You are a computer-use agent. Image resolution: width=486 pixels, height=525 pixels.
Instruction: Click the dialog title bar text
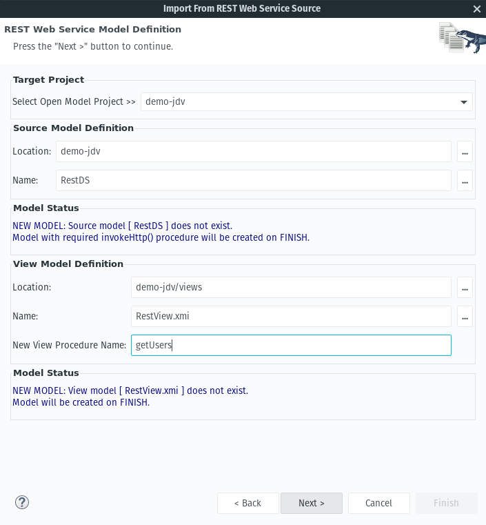242,9
